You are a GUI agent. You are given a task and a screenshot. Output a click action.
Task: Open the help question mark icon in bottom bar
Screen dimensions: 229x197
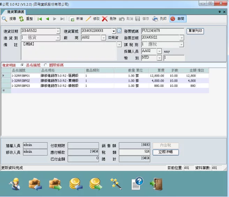click(x=137, y=183)
